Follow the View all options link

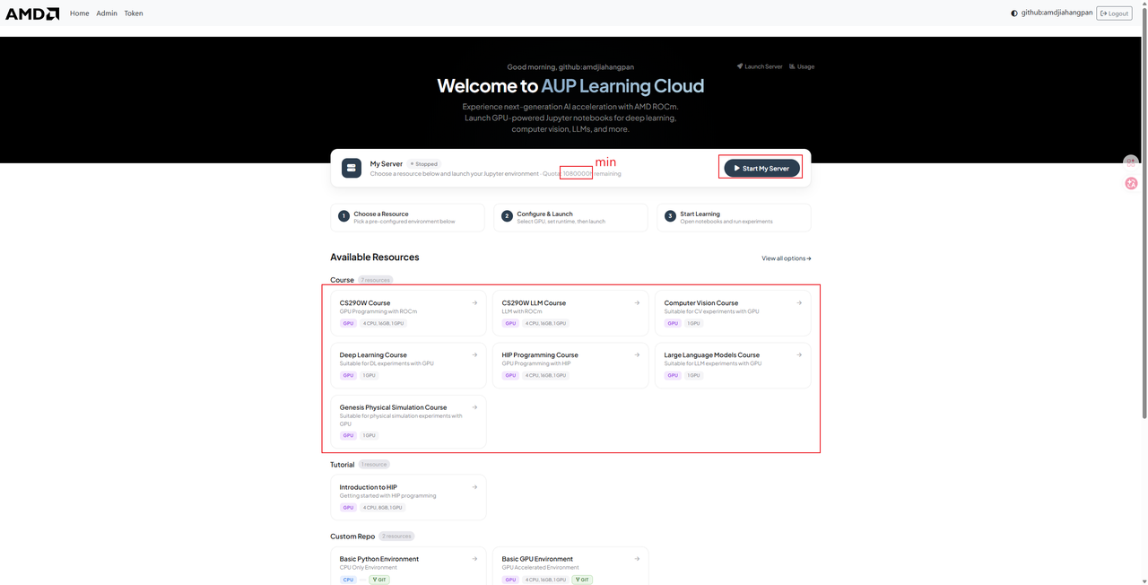click(787, 258)
